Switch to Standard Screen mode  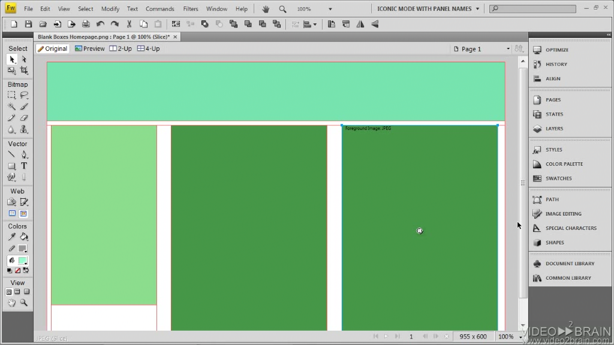[9, 292]
